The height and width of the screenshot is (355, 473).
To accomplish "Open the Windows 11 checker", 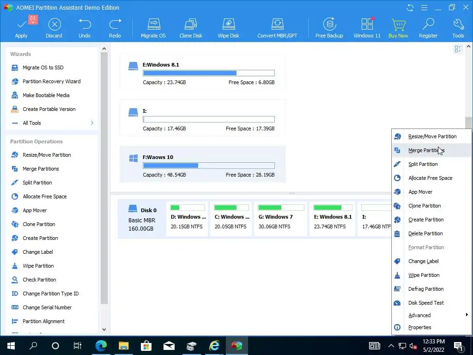I will (x=367, y=28).
